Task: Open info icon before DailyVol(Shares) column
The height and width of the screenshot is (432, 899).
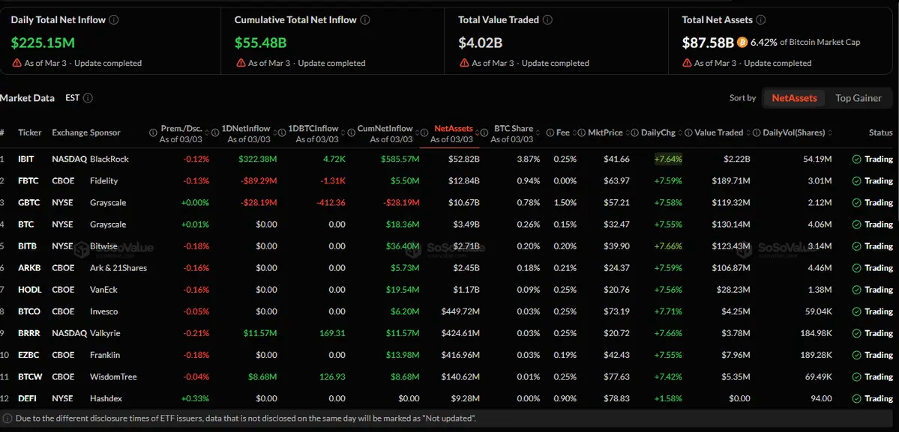Action: (757, 133)
